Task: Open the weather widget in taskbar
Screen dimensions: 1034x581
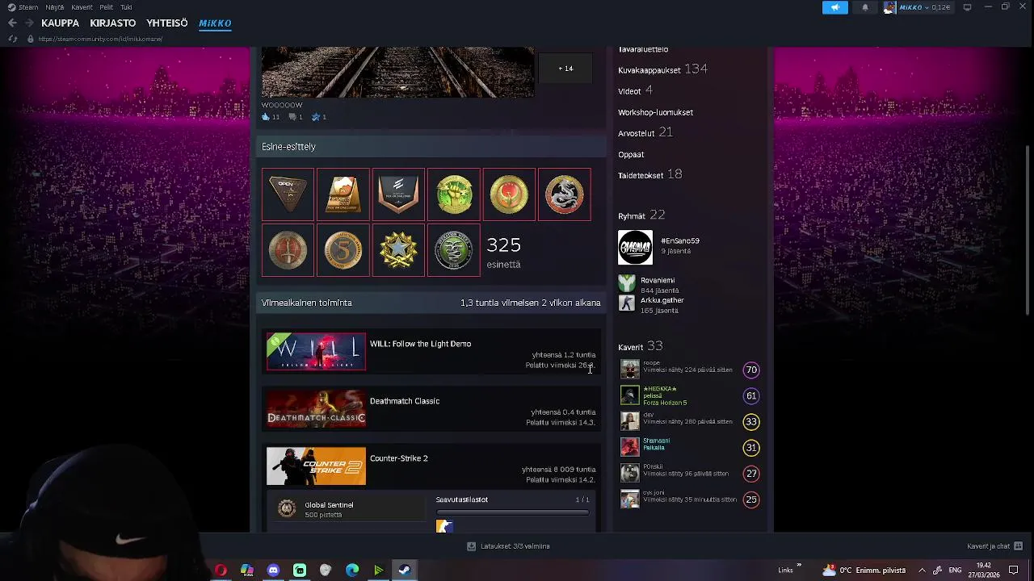Action: [864, 571]
